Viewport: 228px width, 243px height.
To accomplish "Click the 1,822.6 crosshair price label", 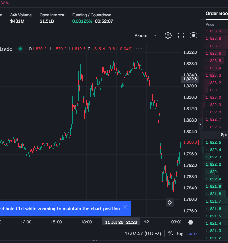I will click(190, 79).
